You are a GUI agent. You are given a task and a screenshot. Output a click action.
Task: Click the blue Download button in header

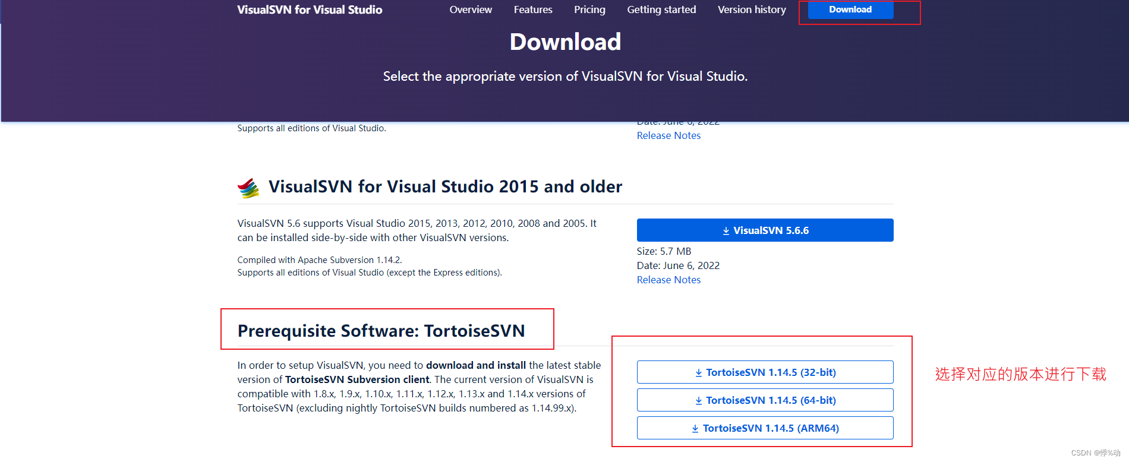click(x=850, y=10)
